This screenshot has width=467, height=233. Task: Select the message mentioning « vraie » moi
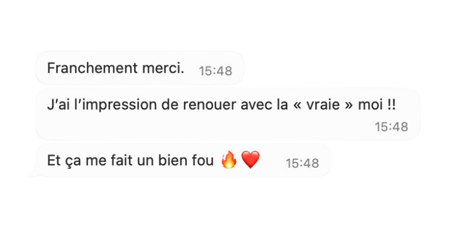pyautogui.click(x=228, y=114)
